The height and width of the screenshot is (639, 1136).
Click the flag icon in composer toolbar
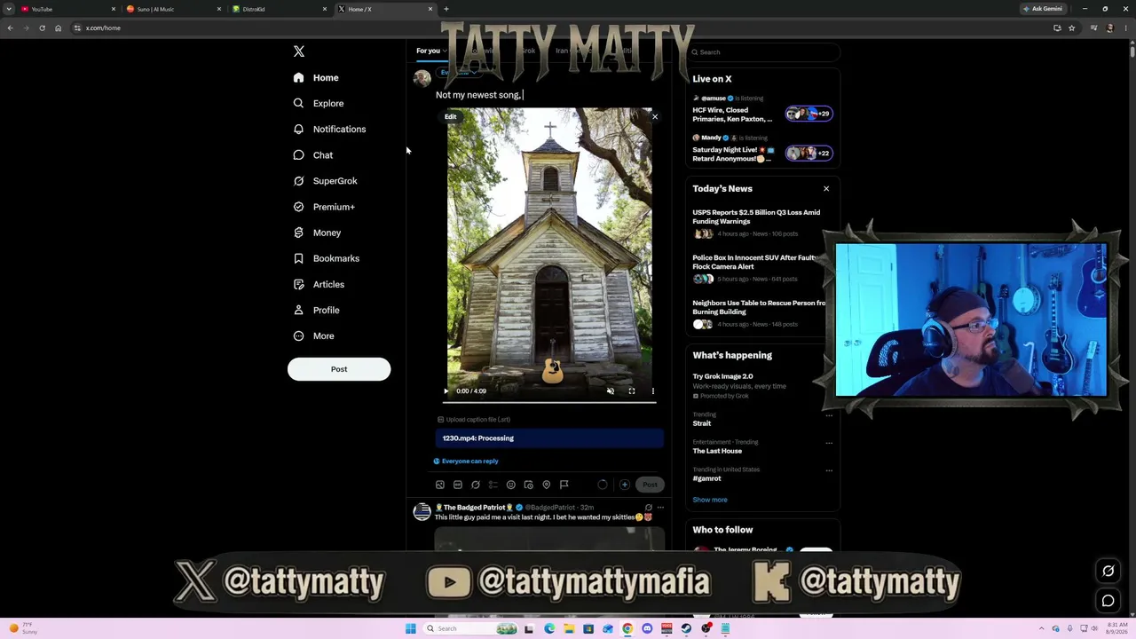(x=564, y=485)
